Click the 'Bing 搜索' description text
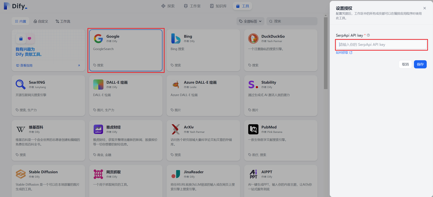433x197 pixels. 178,49
